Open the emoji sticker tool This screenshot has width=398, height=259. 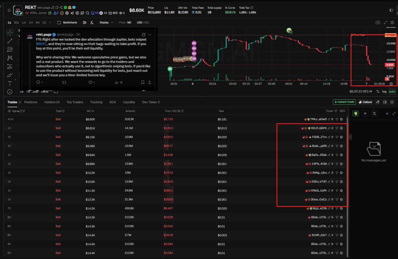click(10, 92)
